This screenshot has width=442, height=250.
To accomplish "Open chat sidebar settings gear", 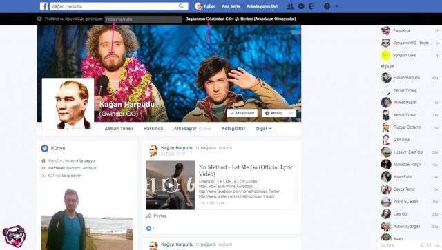I will pos(422,245).
